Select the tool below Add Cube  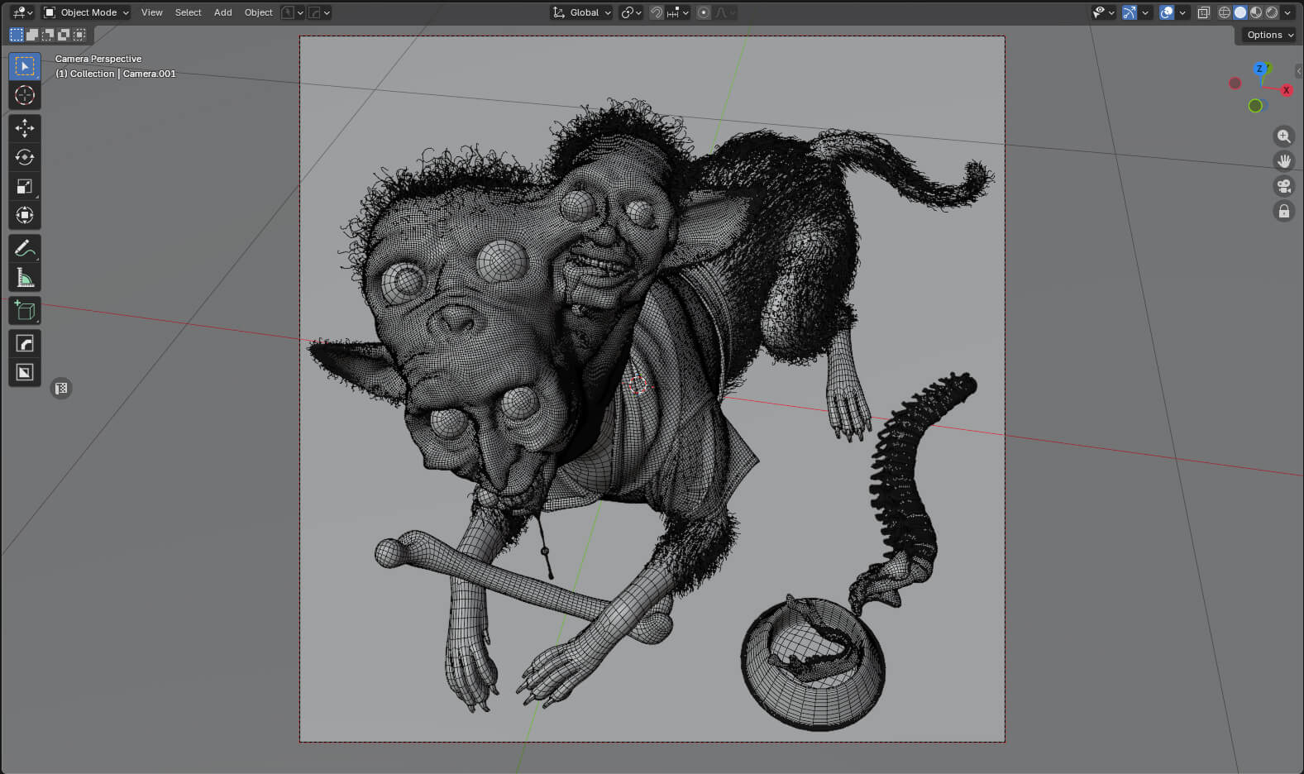(x=25, y=344)
